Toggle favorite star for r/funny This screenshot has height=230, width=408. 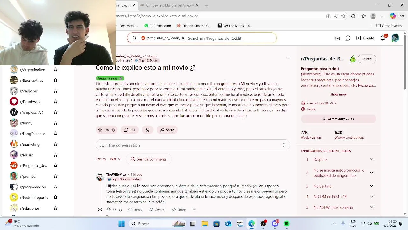[55, 123]
